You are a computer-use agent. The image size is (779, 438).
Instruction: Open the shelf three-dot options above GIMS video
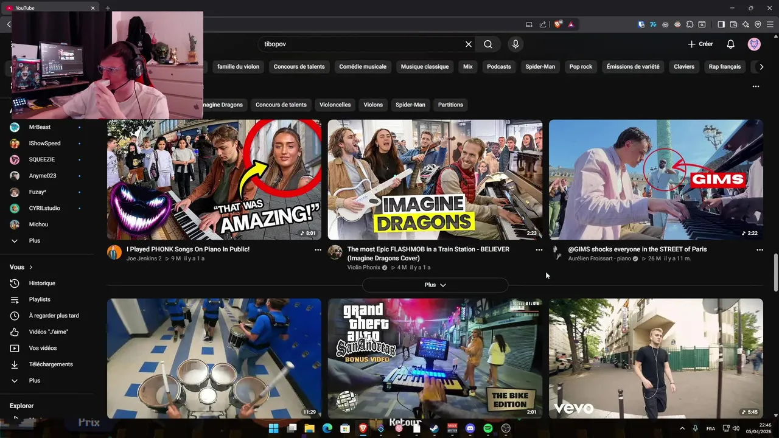[x=756, y=86]
